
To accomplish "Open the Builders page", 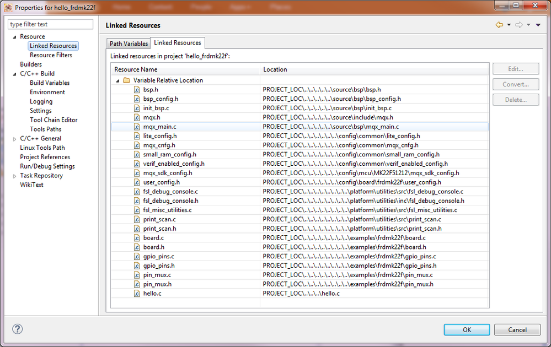I will pyautogui.click(x=31, y=64).
